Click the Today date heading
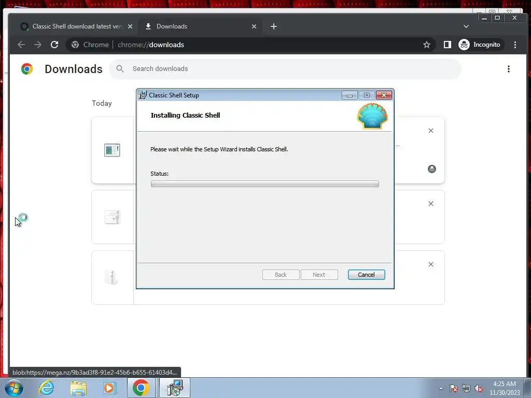 click(x=102, y=103)
